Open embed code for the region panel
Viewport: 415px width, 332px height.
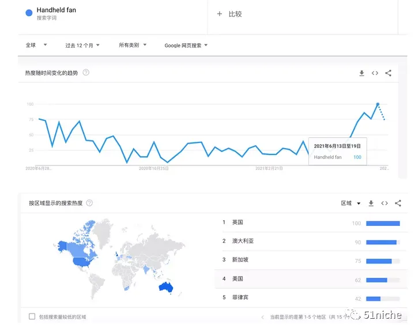point(384,203)
